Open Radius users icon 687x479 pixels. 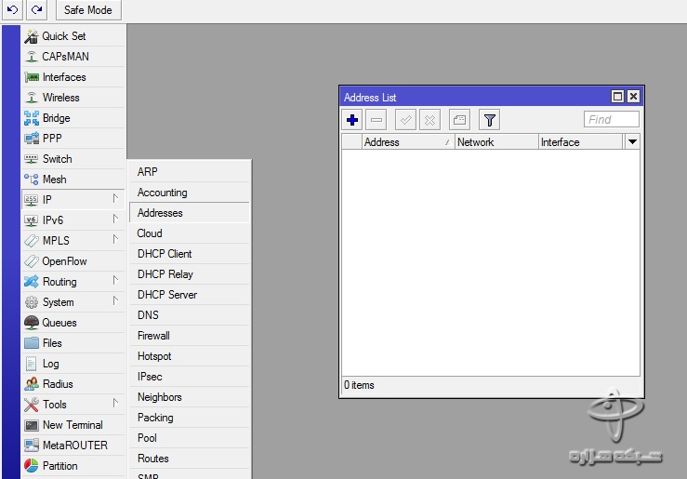[31, 384]
